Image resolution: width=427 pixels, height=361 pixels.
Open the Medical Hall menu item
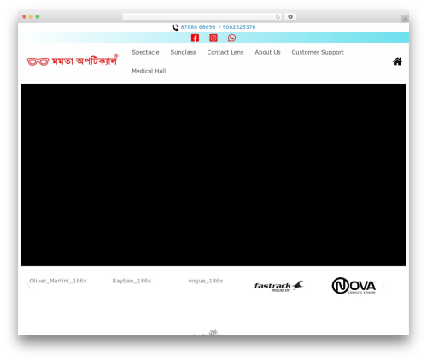coord(149,71)
